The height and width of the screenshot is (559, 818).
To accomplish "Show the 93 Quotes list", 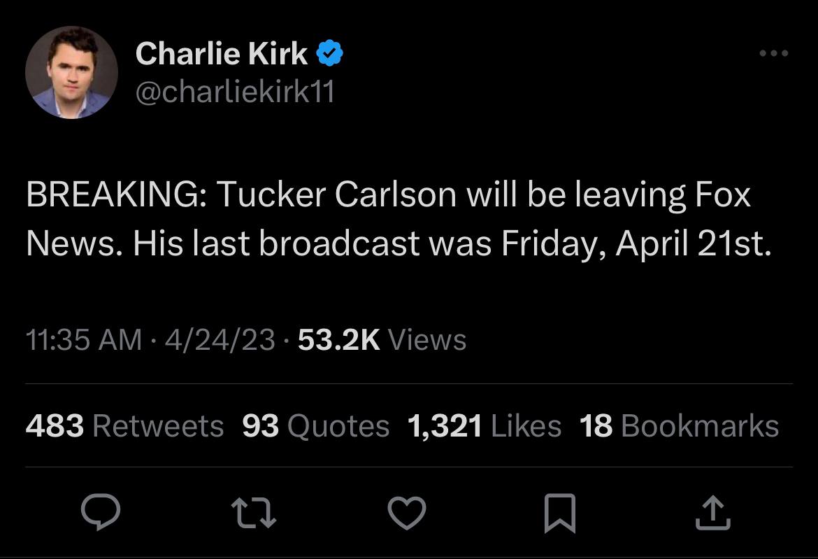I will [315, 426].
